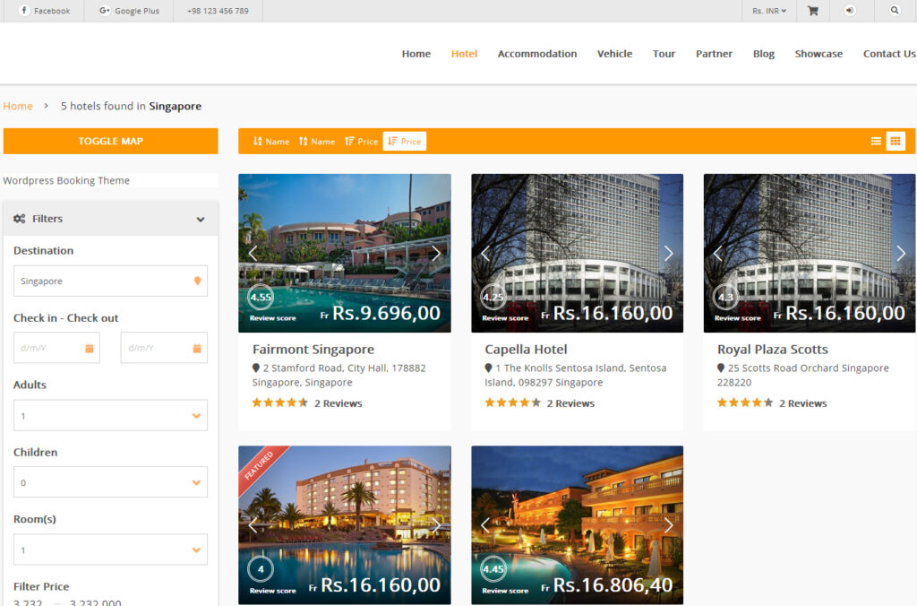Click 2 Reviews under Capella Hotel
Image resolution: width=917 pixels, height=606 pixels.
pyautogui.click(x=570, y=403)
